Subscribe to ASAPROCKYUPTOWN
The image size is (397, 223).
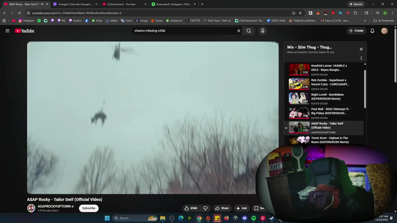tap(89, 208)
